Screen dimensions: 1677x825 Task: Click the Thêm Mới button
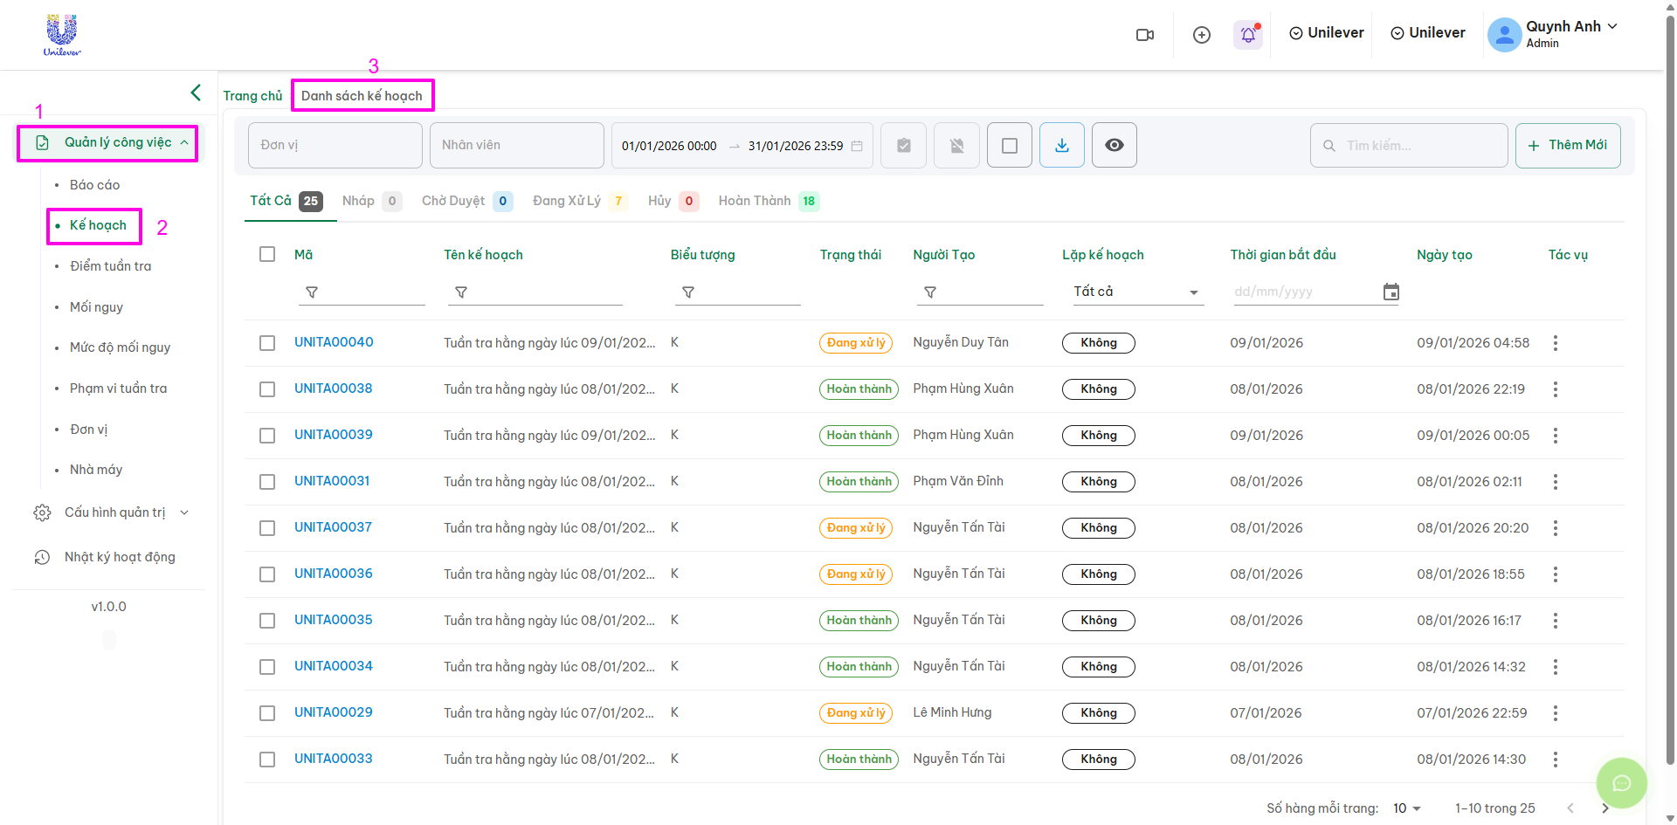click(1568, 145)
